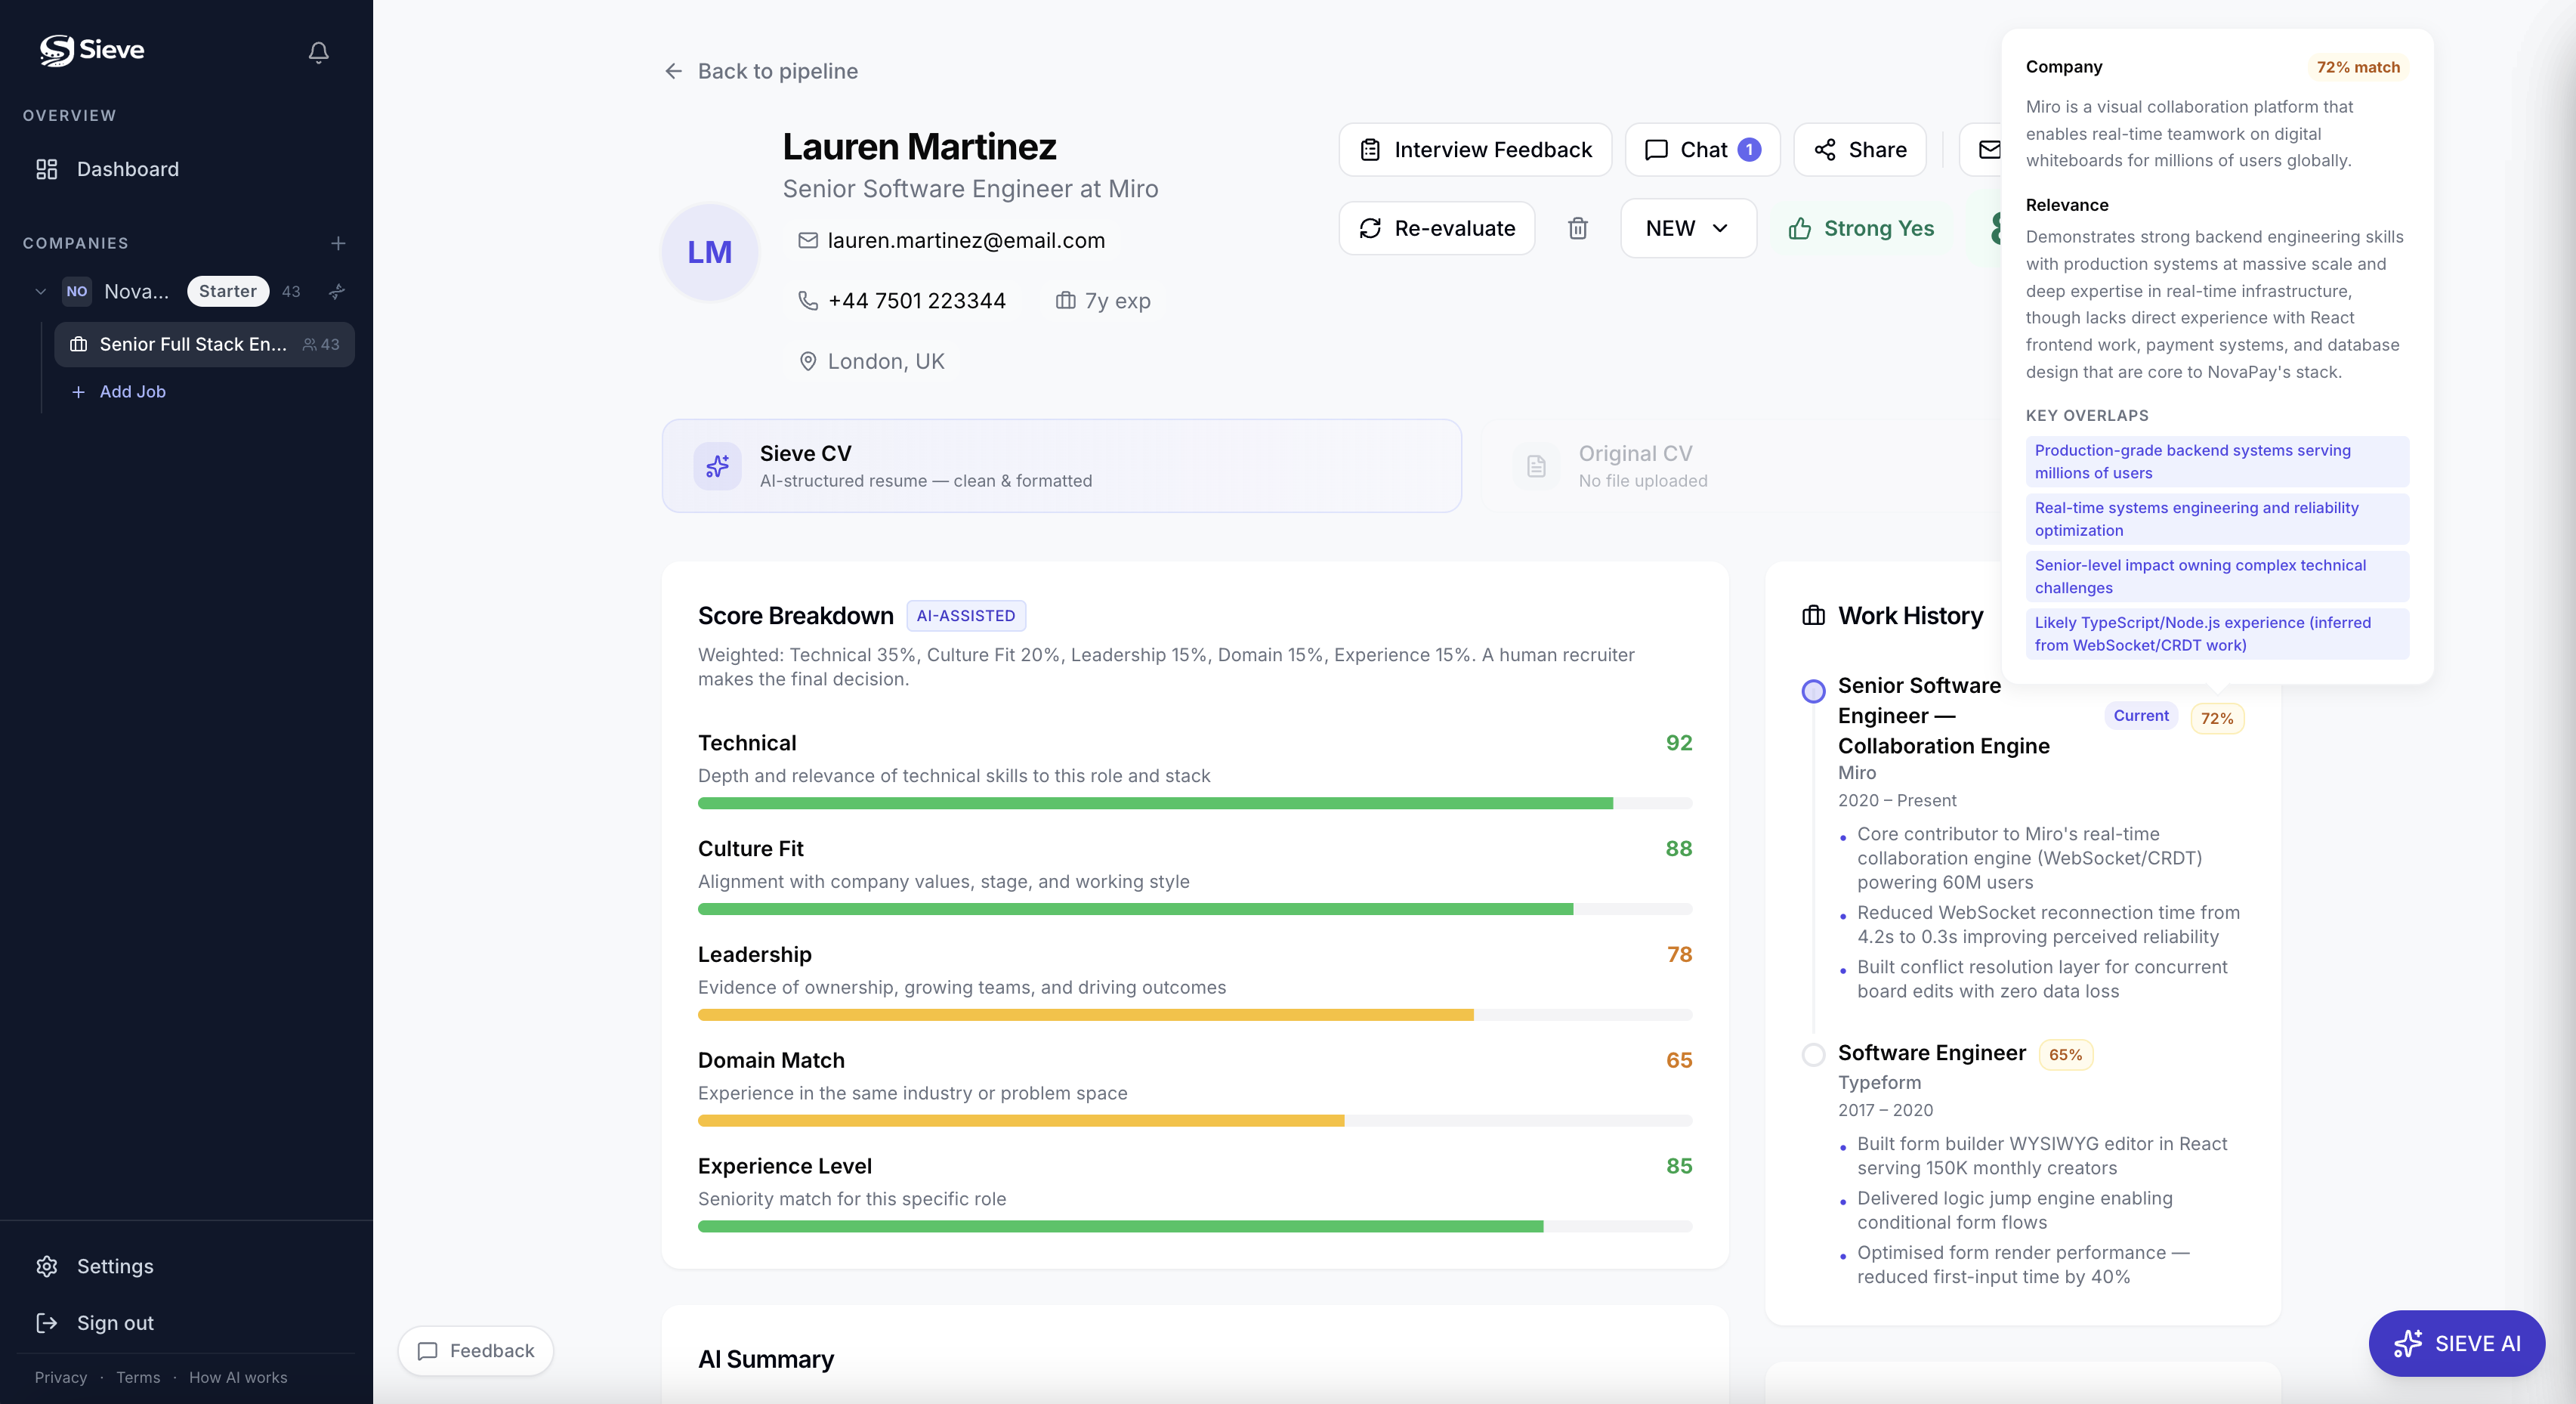Click the Sieve logo in the sidebar
This screenshot has width=2576, height=1404.
point(92,50)
